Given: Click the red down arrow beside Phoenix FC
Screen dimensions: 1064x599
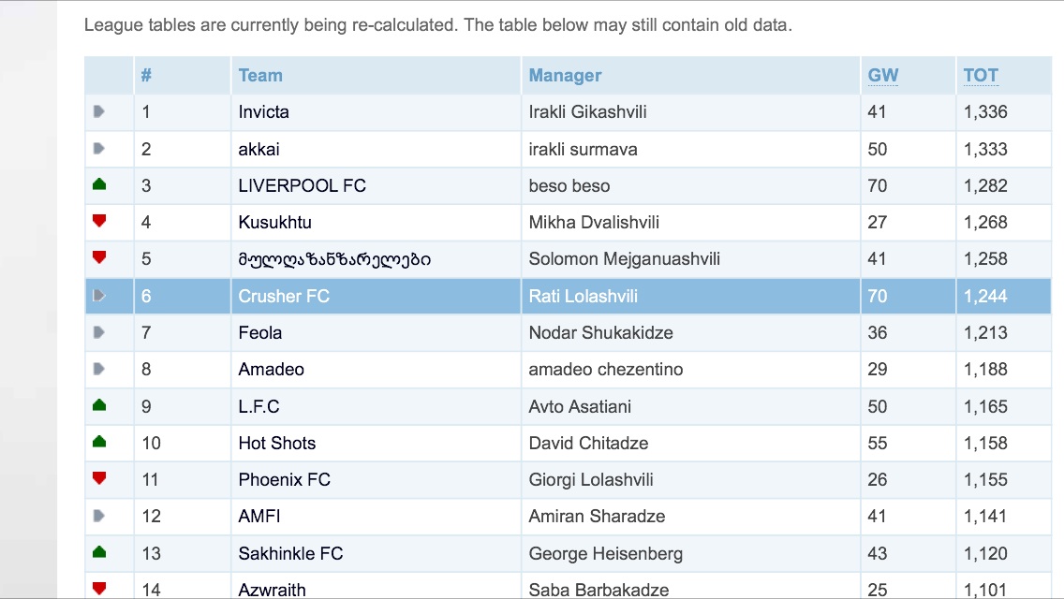Looking at the screenshot, I should pos(99,479).
